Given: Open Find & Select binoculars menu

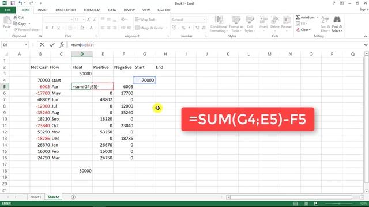Looking at the screenshot, I should 337,24.
